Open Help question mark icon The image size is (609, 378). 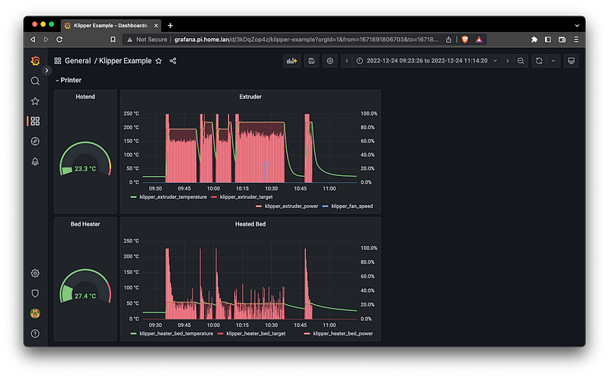[x=35, y=334]
